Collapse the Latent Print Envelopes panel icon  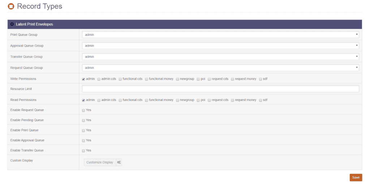tap(12, 24)
